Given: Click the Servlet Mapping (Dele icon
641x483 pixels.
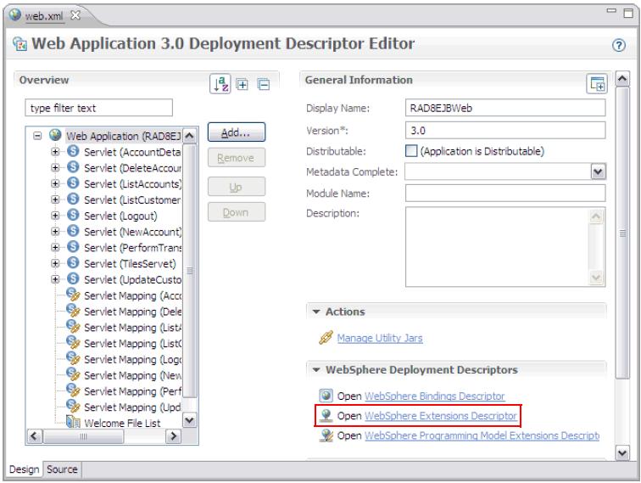Looking at the screenshot, I should pos(73,311).
